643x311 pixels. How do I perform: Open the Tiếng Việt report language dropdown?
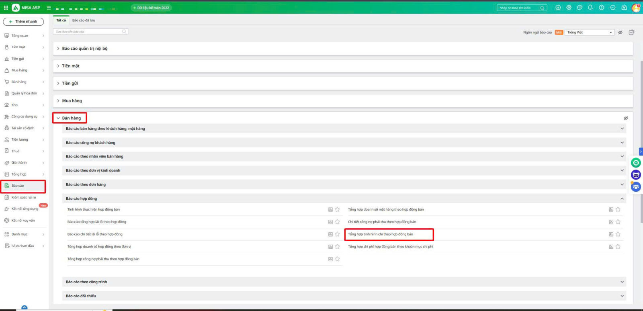click(x=589, y=33)
